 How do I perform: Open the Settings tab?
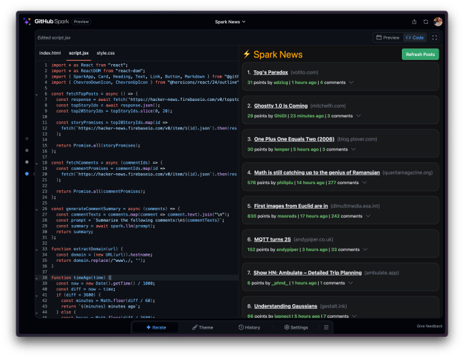point(296,327)
